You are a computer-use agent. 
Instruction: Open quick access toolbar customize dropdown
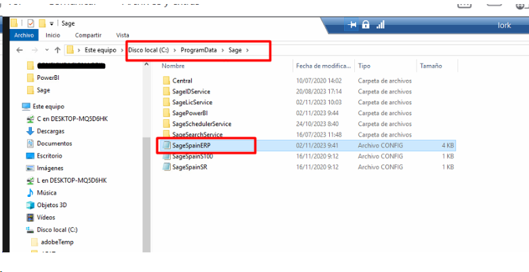51,24
